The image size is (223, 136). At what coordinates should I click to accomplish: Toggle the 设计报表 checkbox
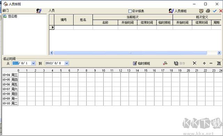click(130, 11)
